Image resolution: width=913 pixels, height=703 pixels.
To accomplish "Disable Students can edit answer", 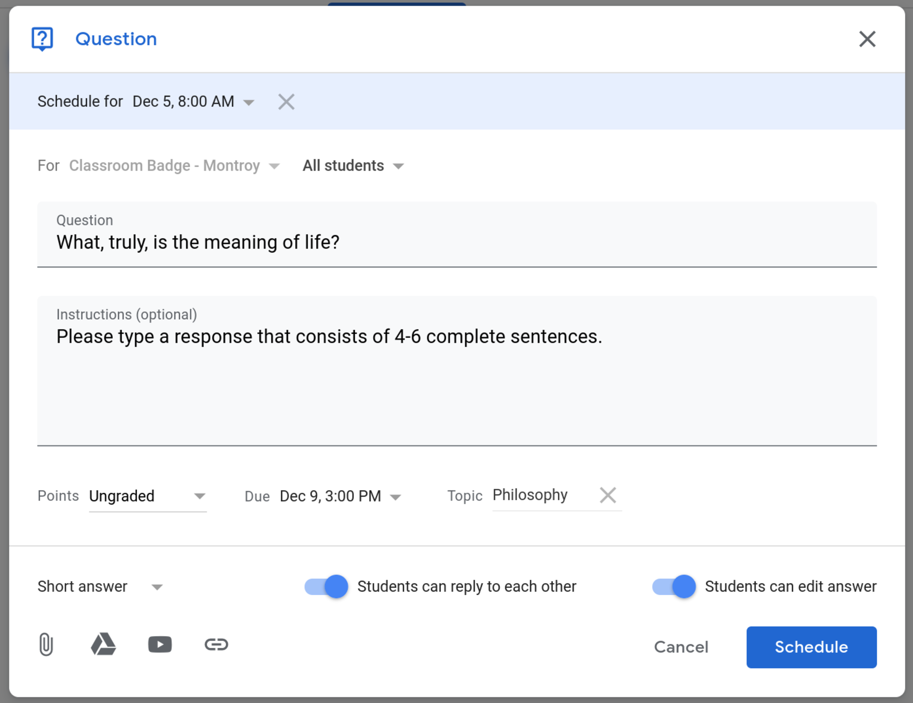I will 674,586.
